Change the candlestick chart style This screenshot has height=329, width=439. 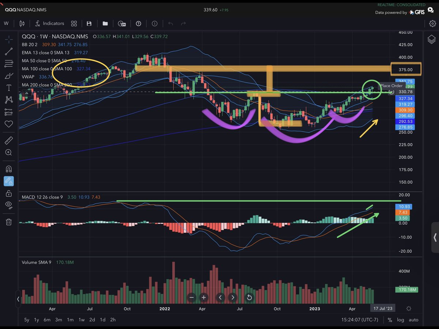click(22, 23)
